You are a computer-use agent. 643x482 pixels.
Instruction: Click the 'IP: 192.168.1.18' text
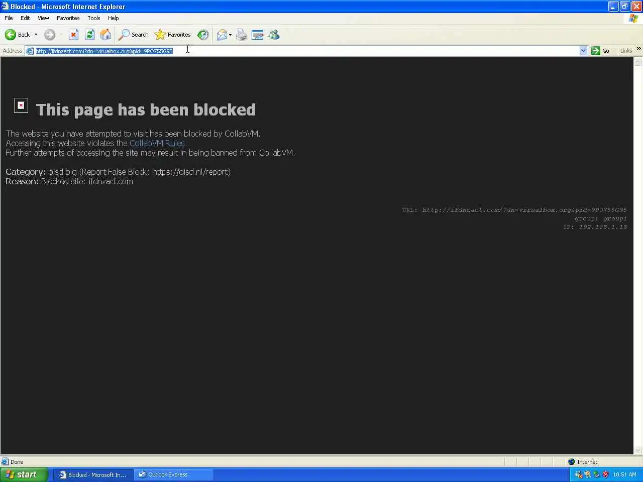[595, 227]
